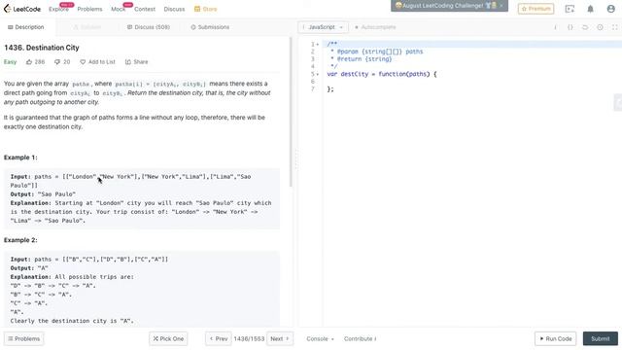Collapse code fold arrow on line 5
This screenshot has height=350, width=622.
coord(318,74)
